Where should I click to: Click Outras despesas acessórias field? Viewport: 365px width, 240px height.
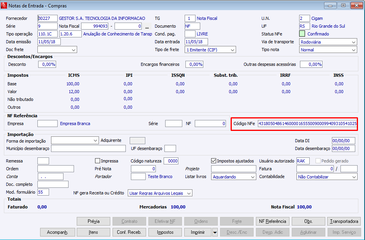[x=311, y=64]
